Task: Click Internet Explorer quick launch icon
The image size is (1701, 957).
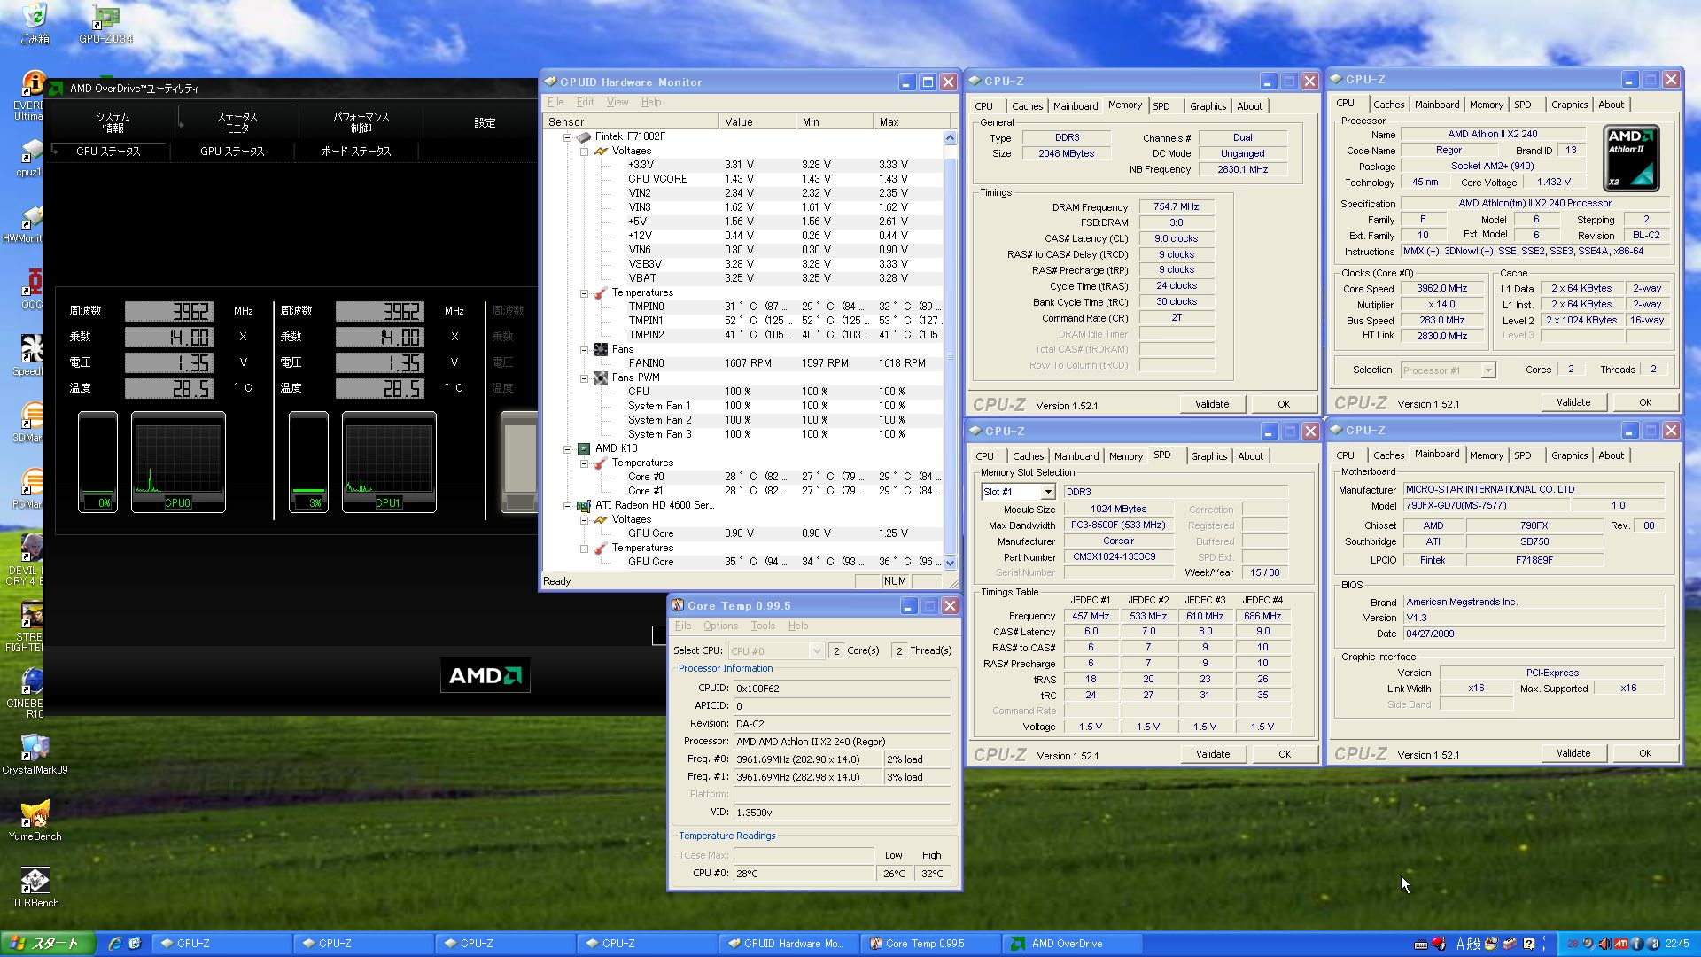Action: (115, 944)
